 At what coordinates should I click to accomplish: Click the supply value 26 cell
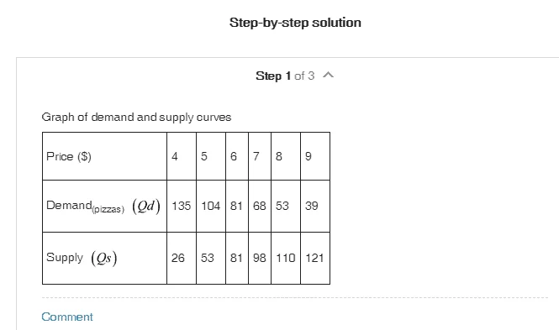coord(182,258)
